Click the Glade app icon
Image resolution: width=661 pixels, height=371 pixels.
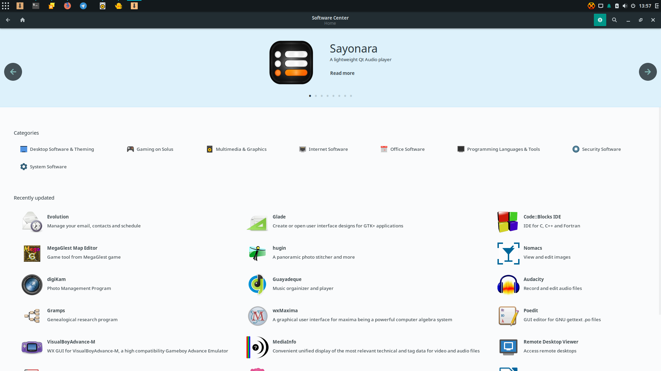[258, 223]
